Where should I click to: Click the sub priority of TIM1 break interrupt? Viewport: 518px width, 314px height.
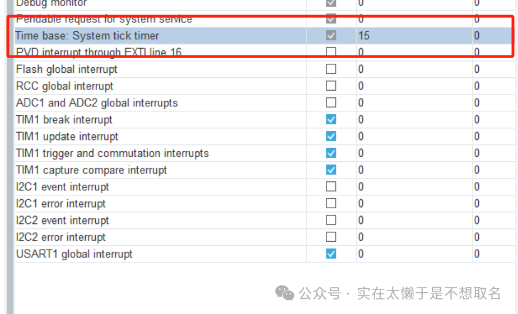(x=477, y=120)
